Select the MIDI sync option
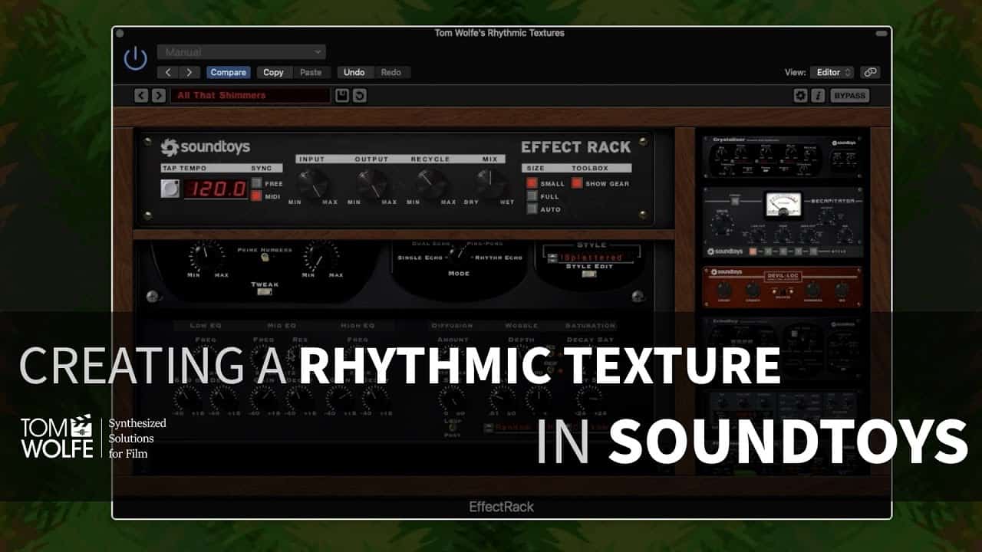The image size is (982, 552). (256, 195)
